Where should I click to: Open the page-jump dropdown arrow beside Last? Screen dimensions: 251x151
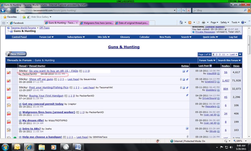pyautogui.click(x=240, y=54)
